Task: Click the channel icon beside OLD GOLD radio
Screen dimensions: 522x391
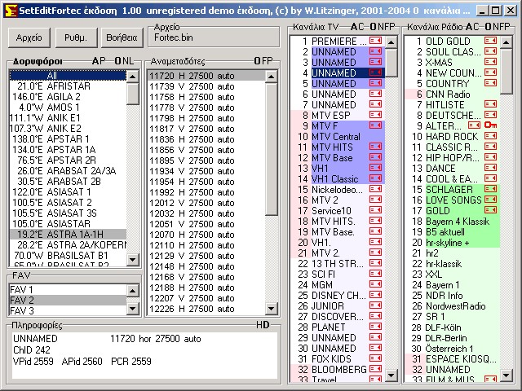Action: 490,40
